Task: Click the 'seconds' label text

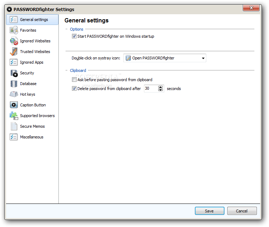Action: [x=174, y=89]
